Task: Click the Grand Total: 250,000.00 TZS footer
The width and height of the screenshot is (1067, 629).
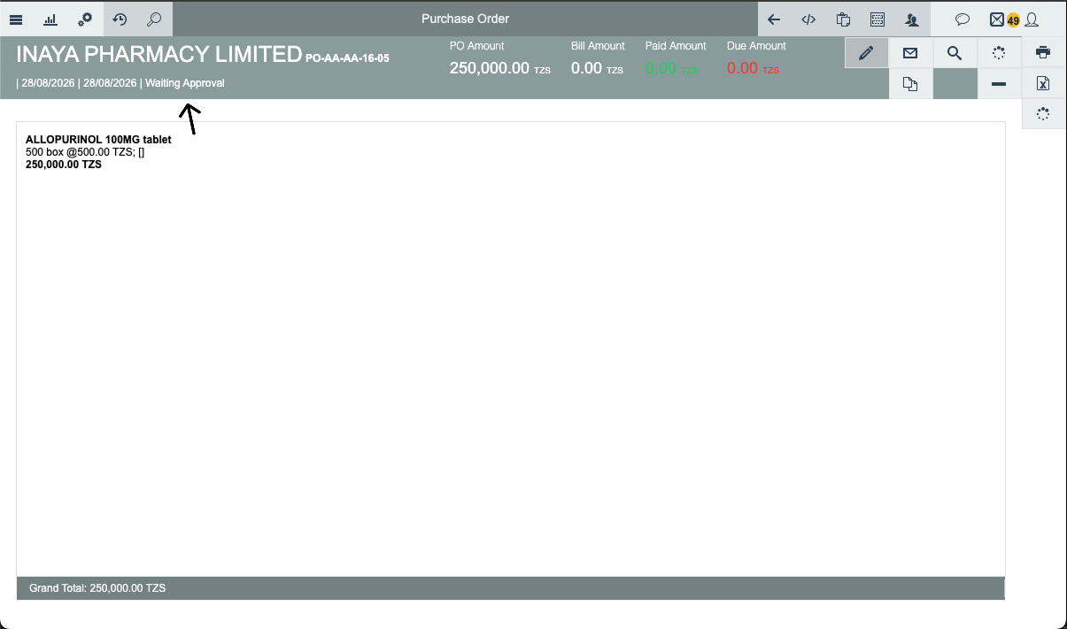Action: (97, 587)
